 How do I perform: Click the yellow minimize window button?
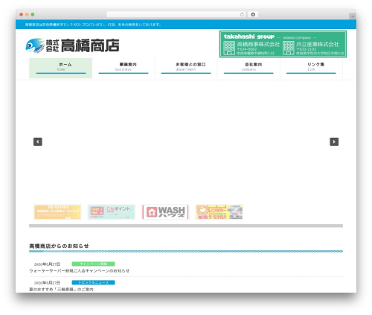27,14
